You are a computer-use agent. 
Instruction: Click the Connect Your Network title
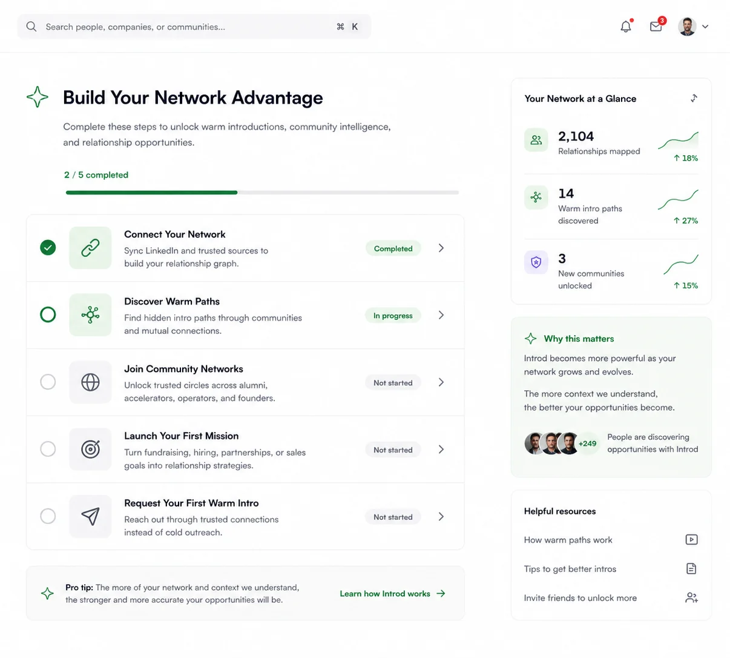174,234
